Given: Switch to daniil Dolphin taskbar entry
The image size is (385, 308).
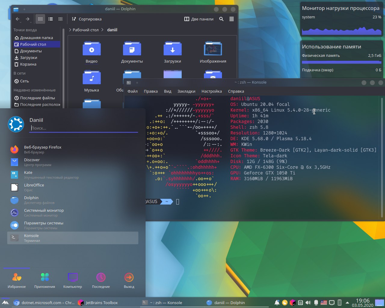Looking at the screenshot, I should 236,303.
